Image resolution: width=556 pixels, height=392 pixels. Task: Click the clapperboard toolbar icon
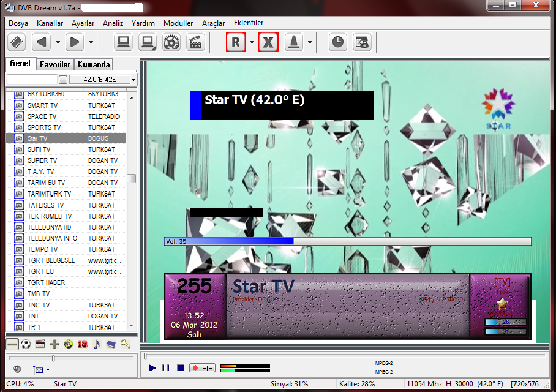pos(195,42)
